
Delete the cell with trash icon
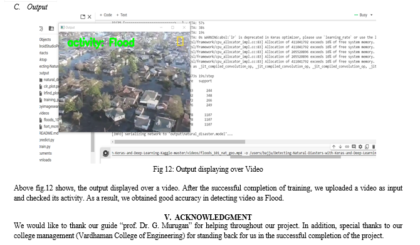374,147
